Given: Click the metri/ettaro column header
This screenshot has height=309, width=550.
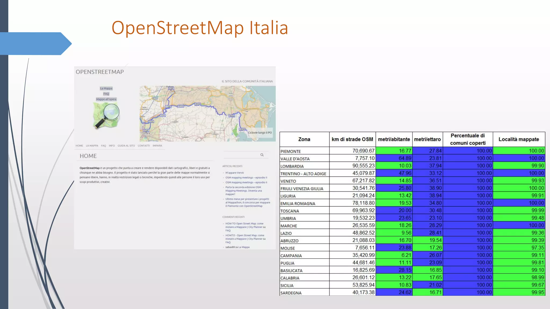Looking at the screenshot, I should tap(428, 139).
